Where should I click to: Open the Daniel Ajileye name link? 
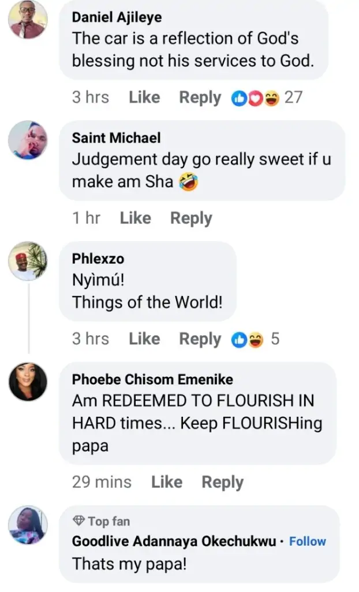(117, 17)
